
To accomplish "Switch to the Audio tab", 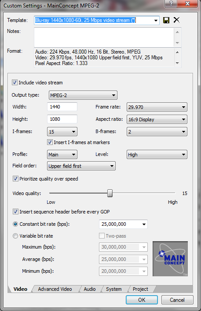I will click(90, 289).
